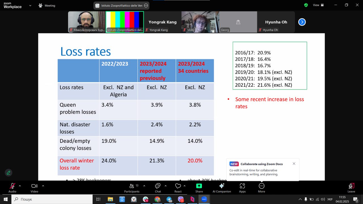Open the More options menu
Screen dimensions: 363x204
261,188
